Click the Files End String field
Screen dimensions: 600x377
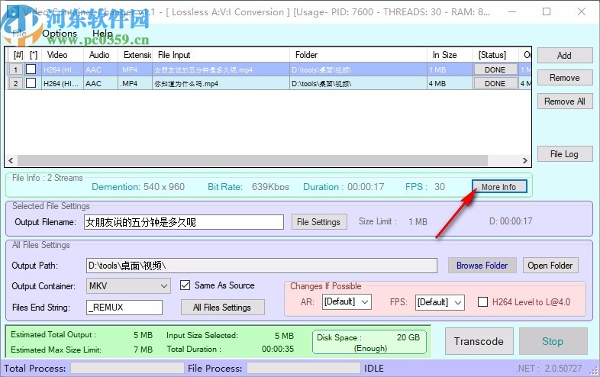click(x=124, y=308)
